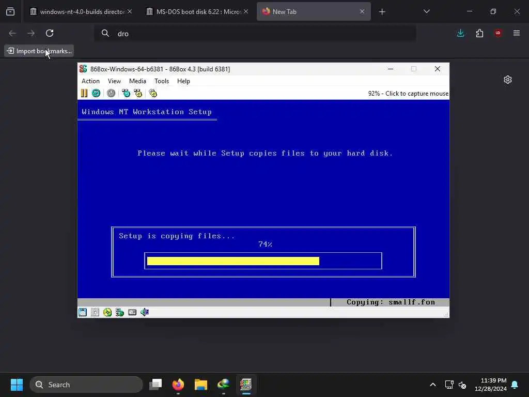
Task: Pause the 86Box emulation
Action: pyautogui.click(x=84, y=93)
